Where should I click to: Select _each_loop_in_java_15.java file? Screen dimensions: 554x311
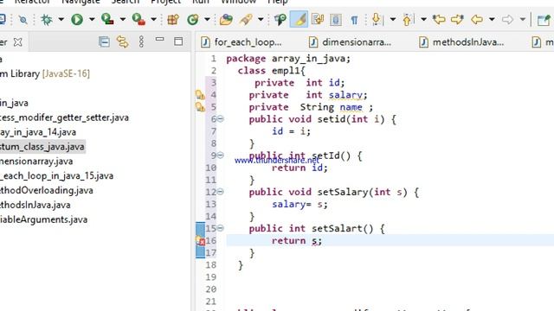(56, 175)
